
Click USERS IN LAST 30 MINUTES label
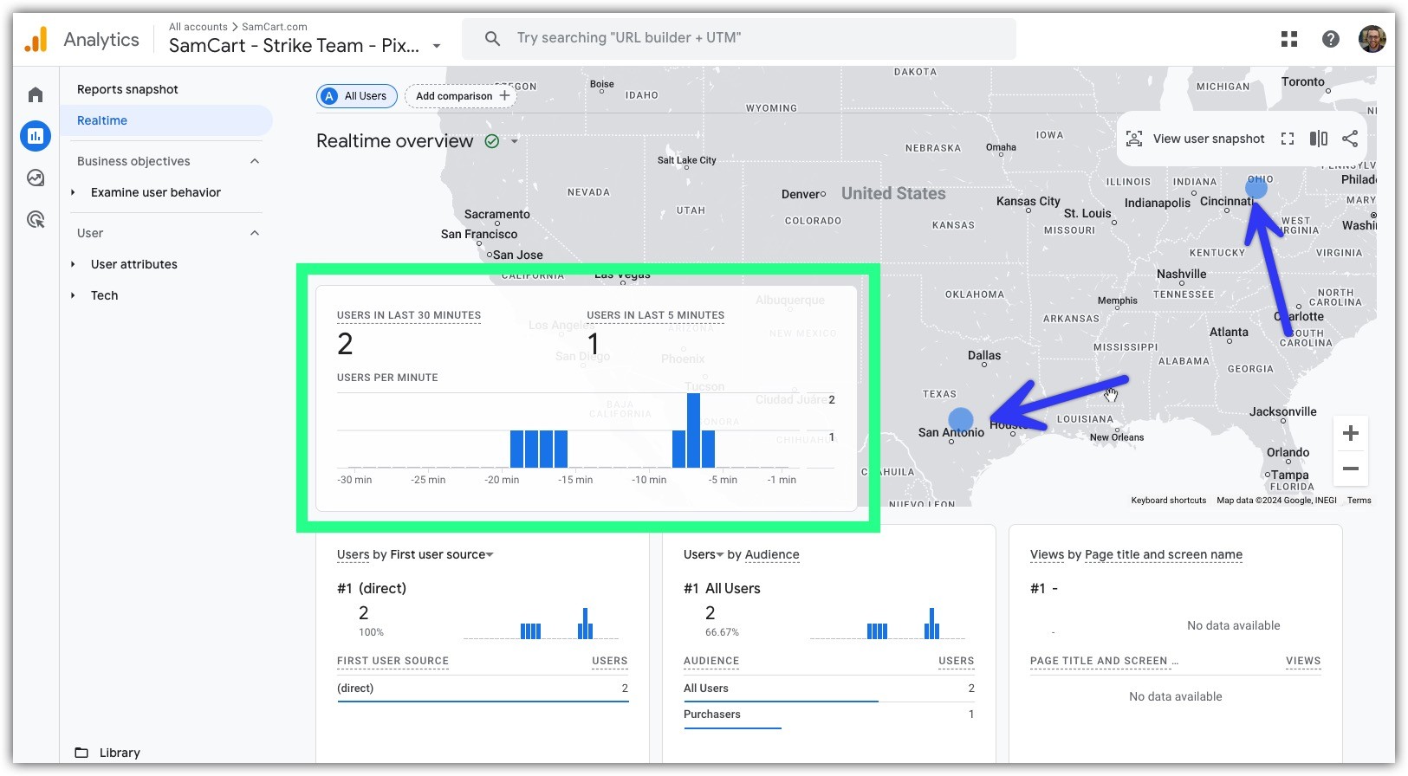coord(409,315)
